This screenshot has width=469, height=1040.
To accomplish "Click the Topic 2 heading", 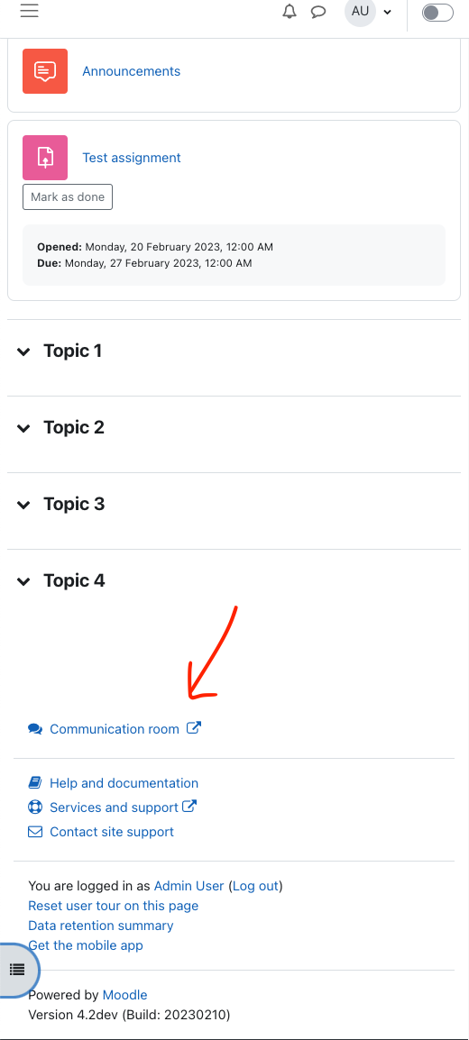I will pyautogui.click(x=74, y=428).
